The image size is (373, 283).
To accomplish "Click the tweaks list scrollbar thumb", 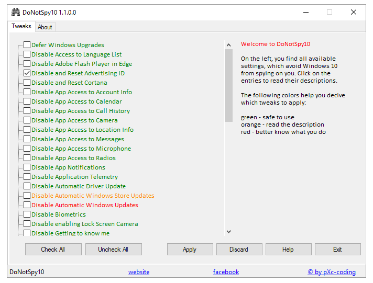I will [228, 86].
